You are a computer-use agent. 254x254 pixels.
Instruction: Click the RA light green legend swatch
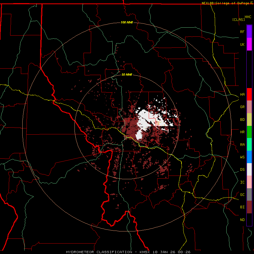pyautogui.click(x=249, y=144)
